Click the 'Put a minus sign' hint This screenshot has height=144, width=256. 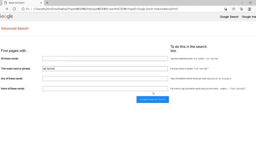[208, 89]
